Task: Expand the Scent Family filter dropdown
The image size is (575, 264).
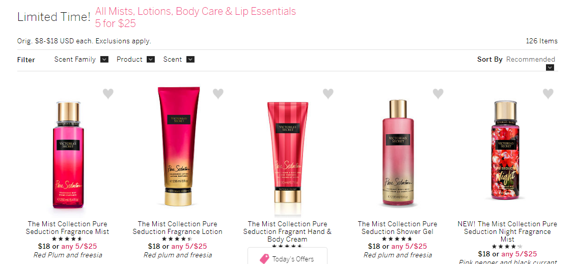Action: click(104, 60)
